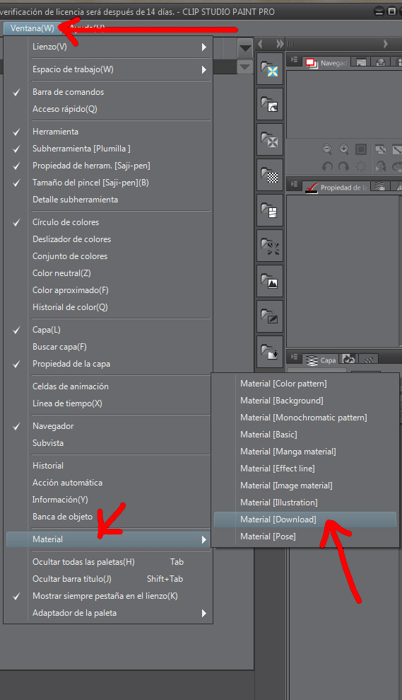The height and width of the screenshot is (700, 402).
Task: Open the Layer Property panel menu icon
Action: 294,184
